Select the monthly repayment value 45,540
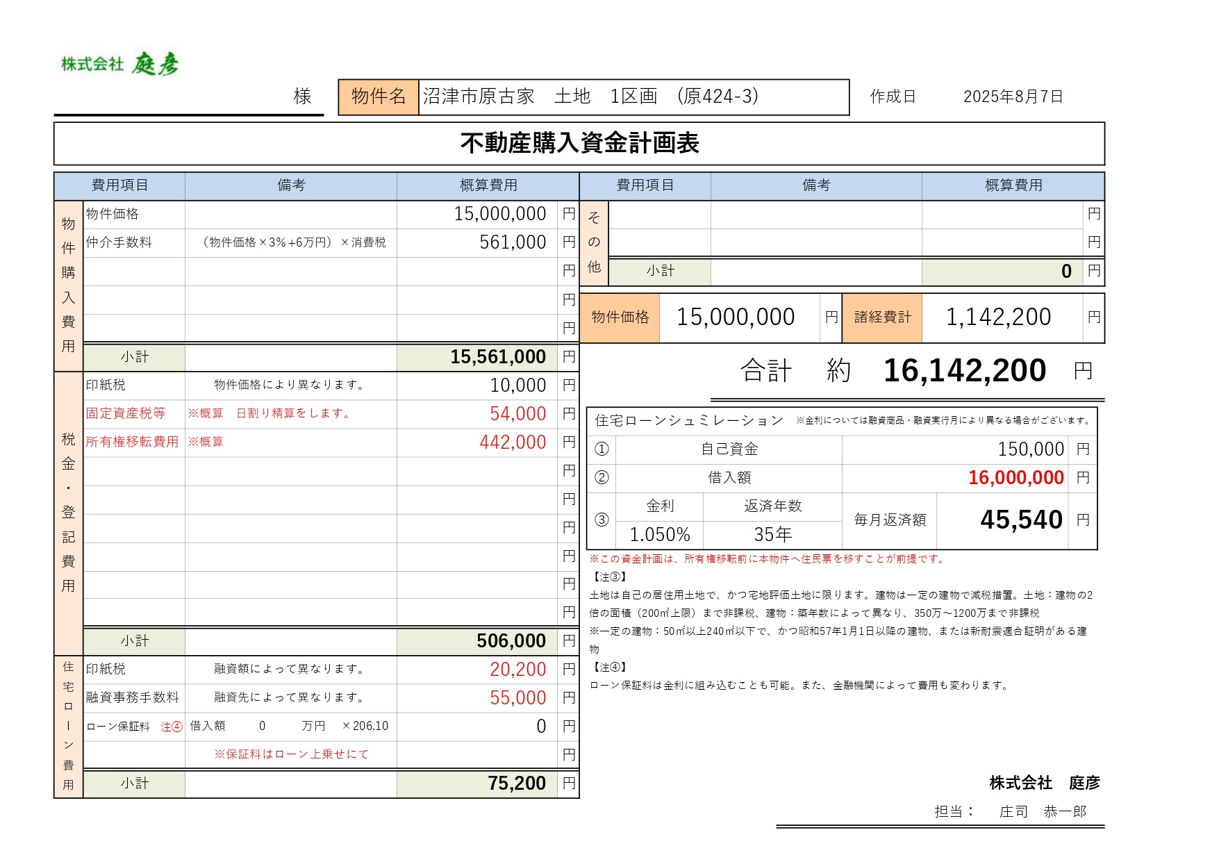 pos(1021,520)
